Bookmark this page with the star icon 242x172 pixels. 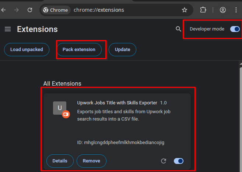tap(185, 10)
